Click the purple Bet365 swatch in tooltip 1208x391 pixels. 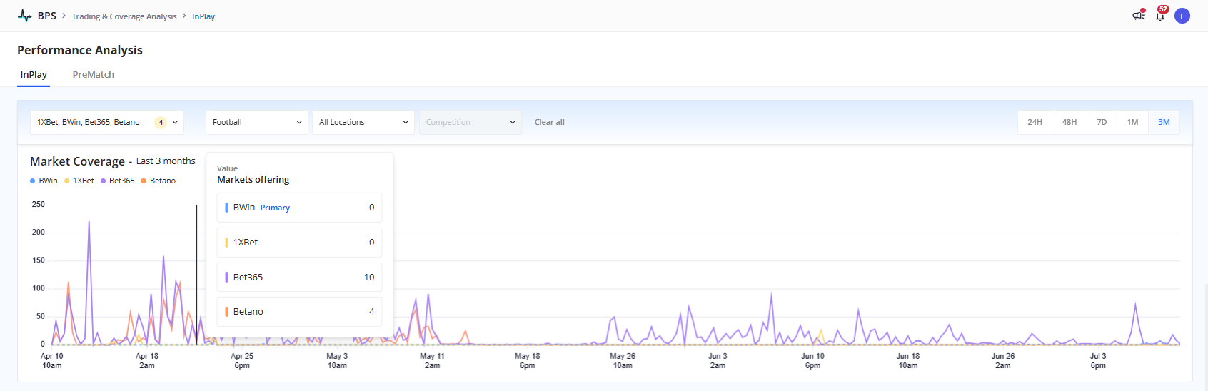coord(226,277)
